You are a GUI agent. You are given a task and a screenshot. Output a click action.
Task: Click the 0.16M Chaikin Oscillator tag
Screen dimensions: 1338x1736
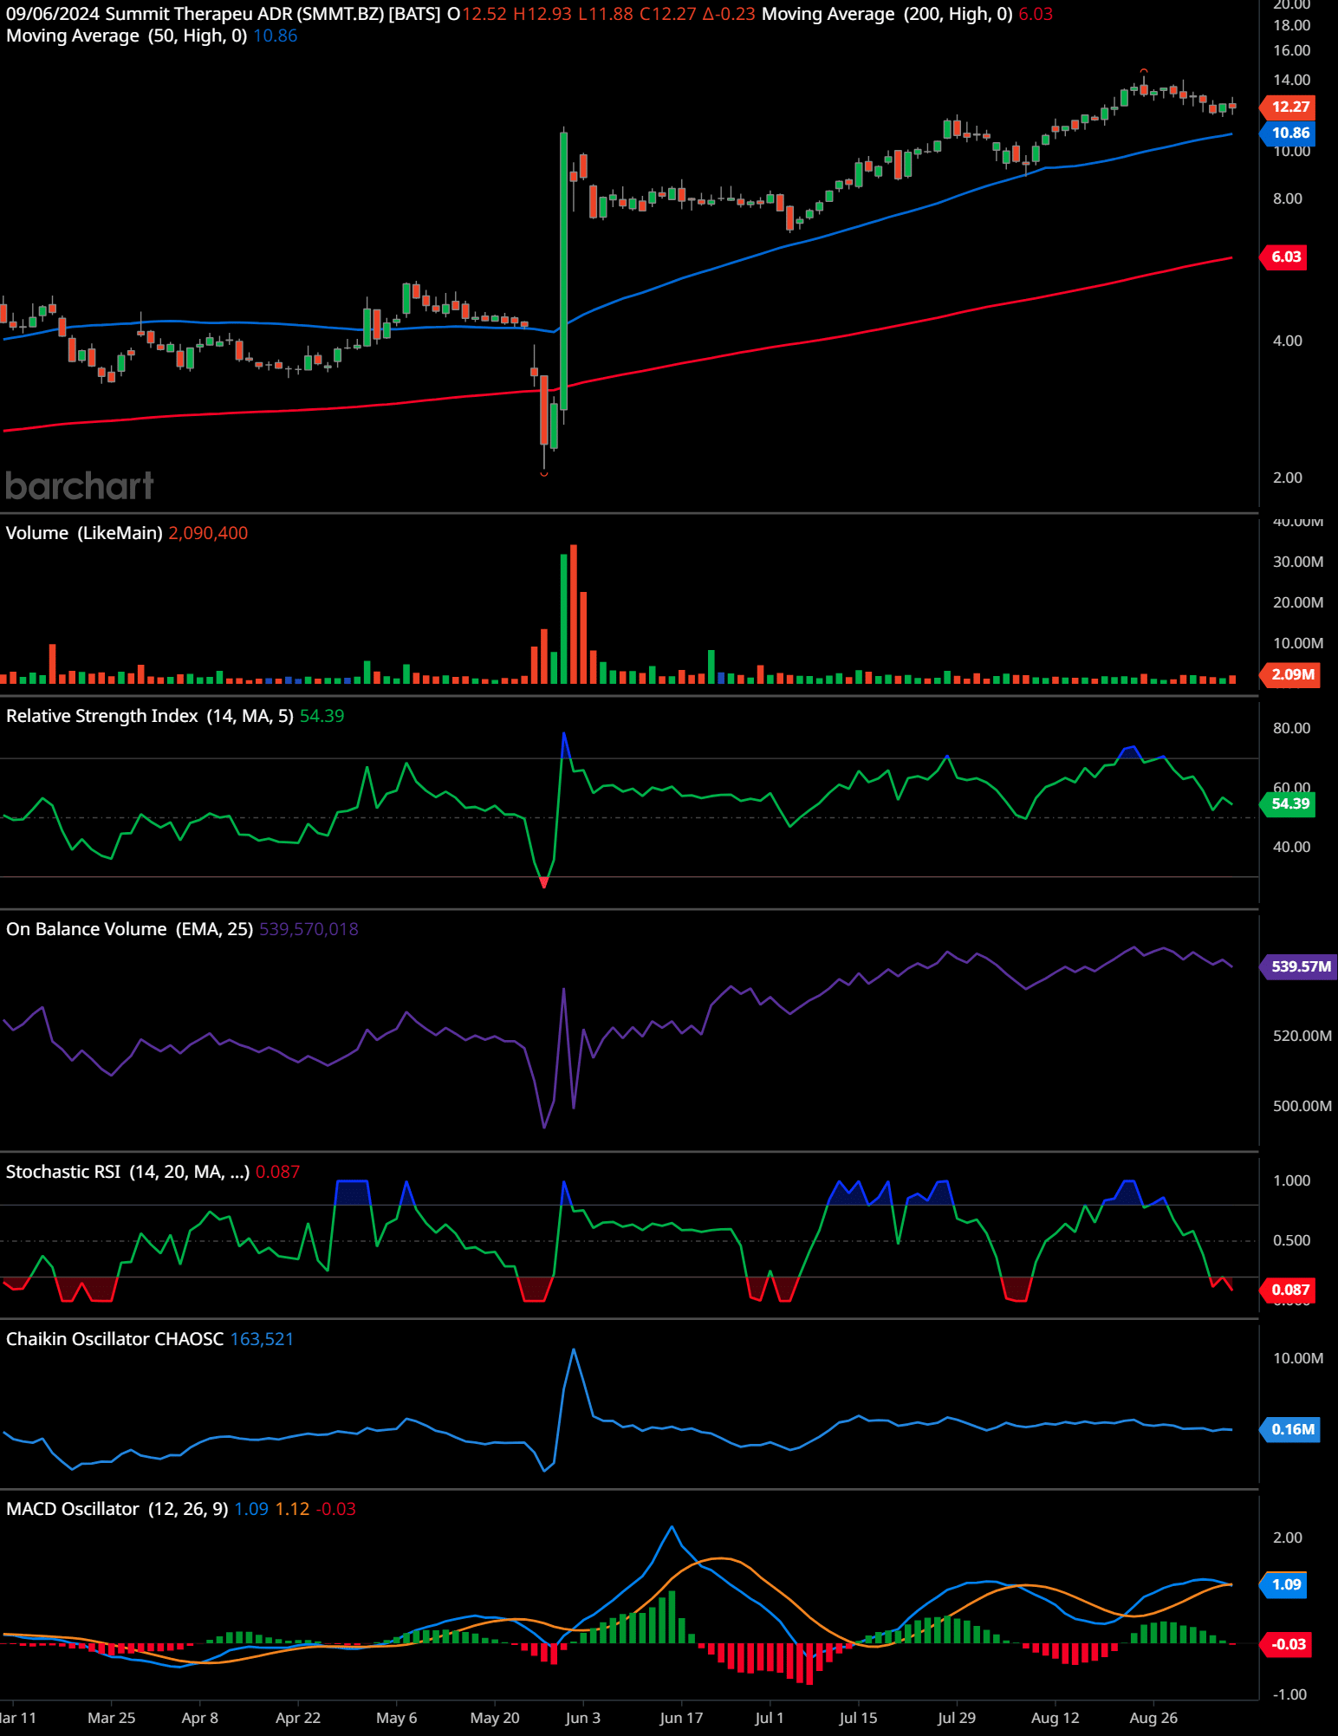[x=1291, y=1429]
